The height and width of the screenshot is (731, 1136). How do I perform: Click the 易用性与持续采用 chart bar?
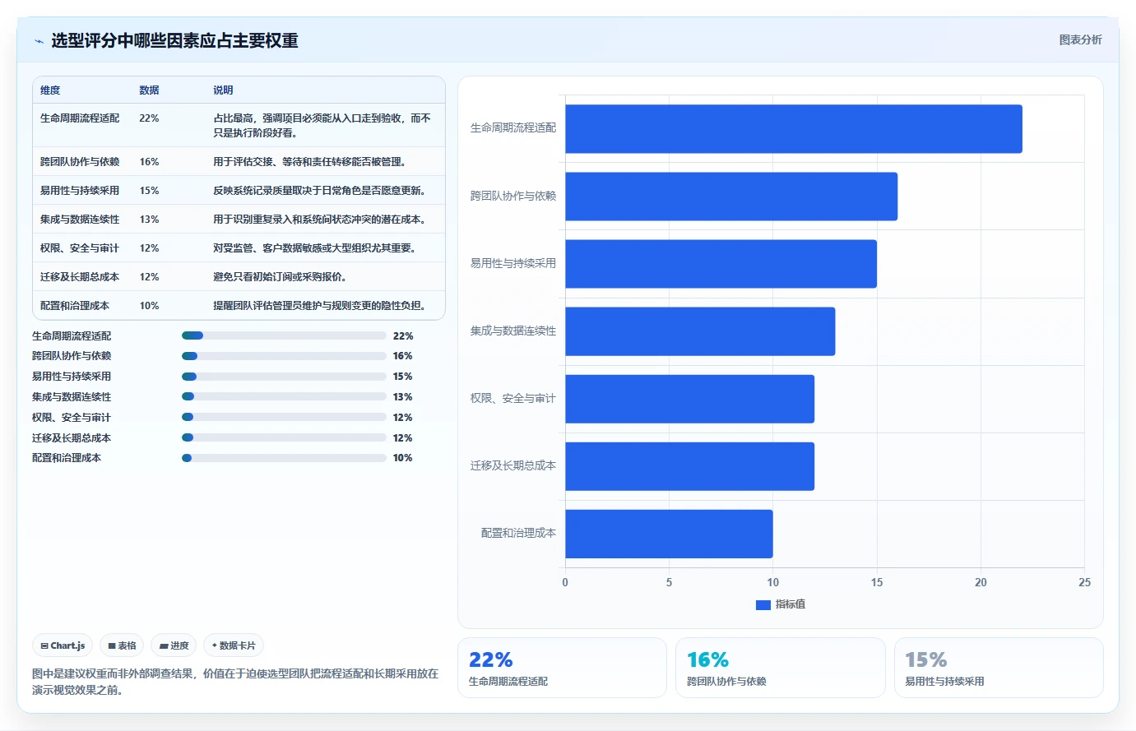point(721,264)
